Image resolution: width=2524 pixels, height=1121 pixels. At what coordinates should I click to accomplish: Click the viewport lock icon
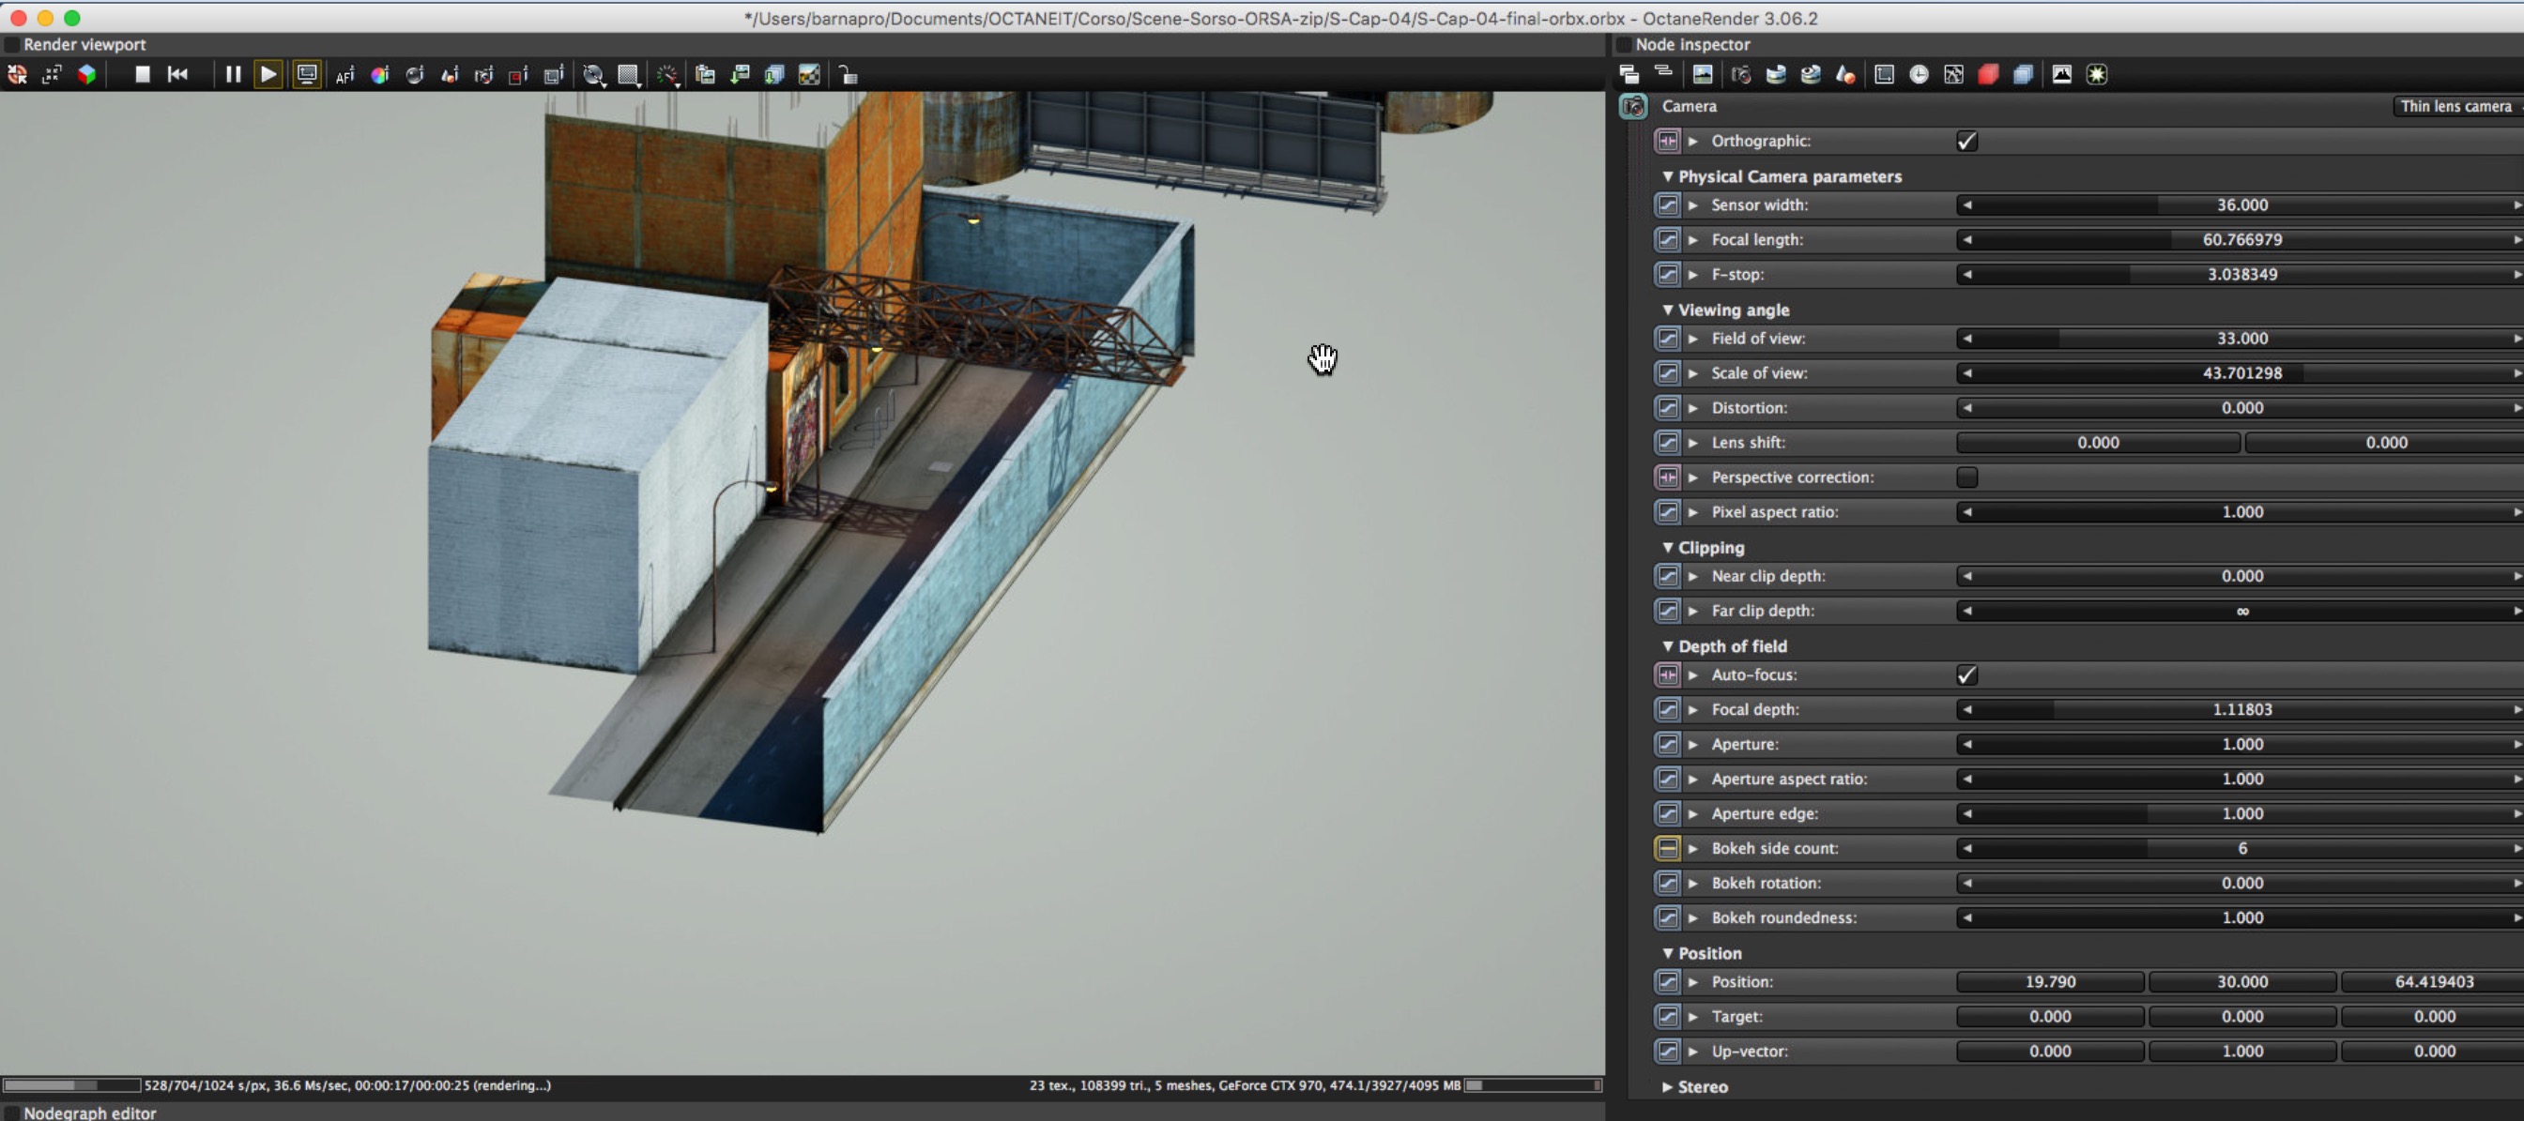[x=849, y=74]
